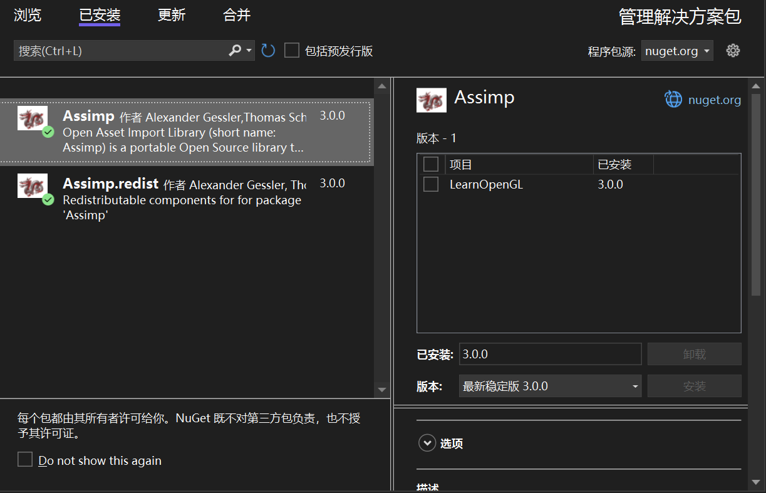The width and height of the screenshot is (766, 493).
Task: Click the search magnifier icon
Action: 234,50
